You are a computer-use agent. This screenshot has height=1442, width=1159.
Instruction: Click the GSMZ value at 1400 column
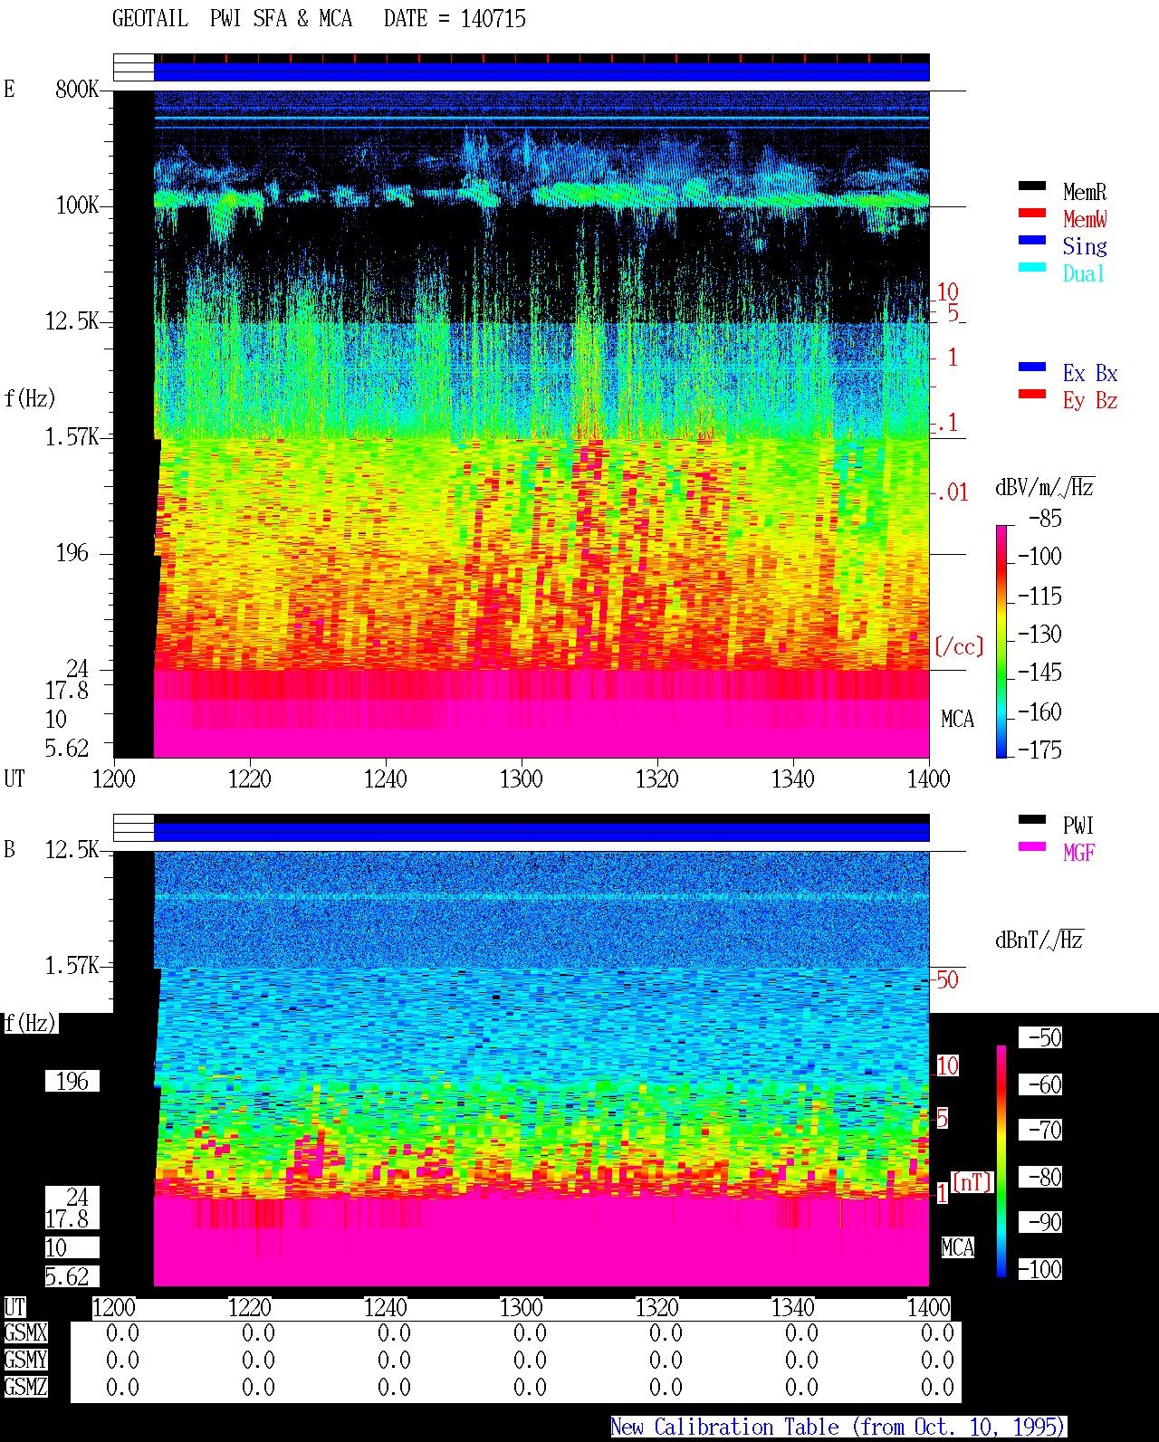click(937, 1388)
